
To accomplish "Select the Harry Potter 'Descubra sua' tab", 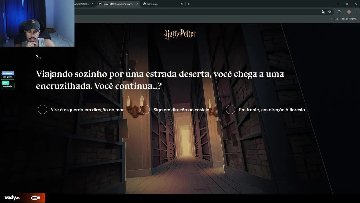I will click(x=118, y=4).
